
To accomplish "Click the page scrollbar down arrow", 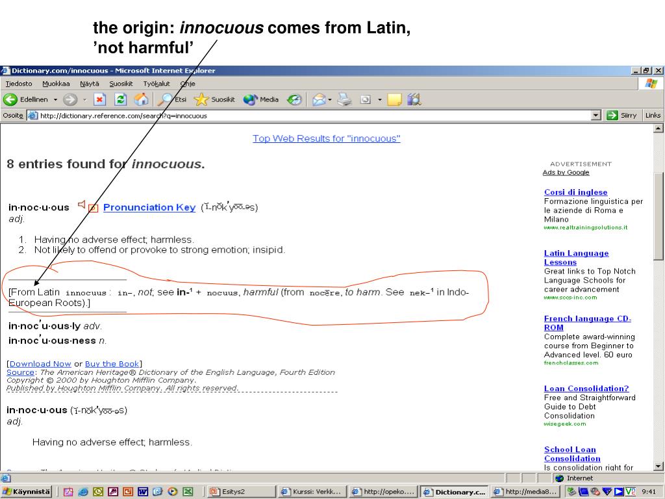I will tap(659, 467).
